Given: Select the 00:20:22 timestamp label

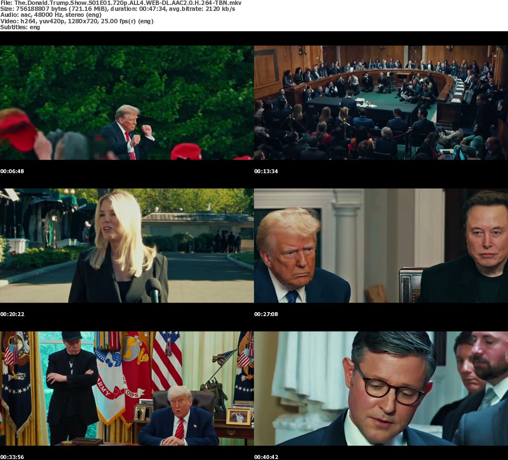Looking at the screenshot, I should [x=12, y=314].
